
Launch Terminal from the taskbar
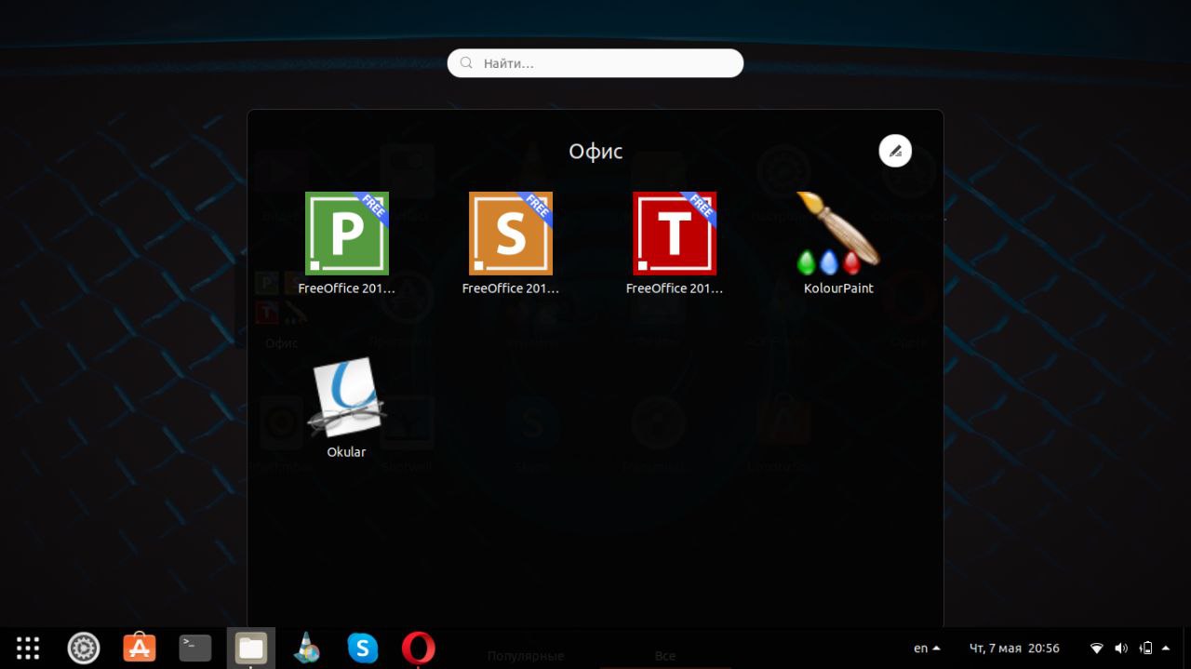tap(195, 648)
